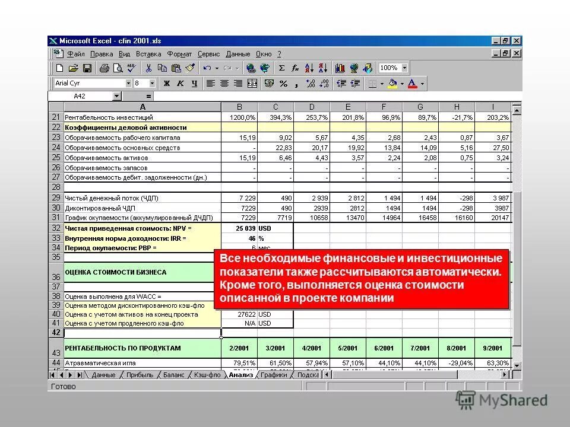Switch to the Прибыль sheet tab
Image resolution: width=570 pixels, height=427 pixels.
(x=140, y=375)
